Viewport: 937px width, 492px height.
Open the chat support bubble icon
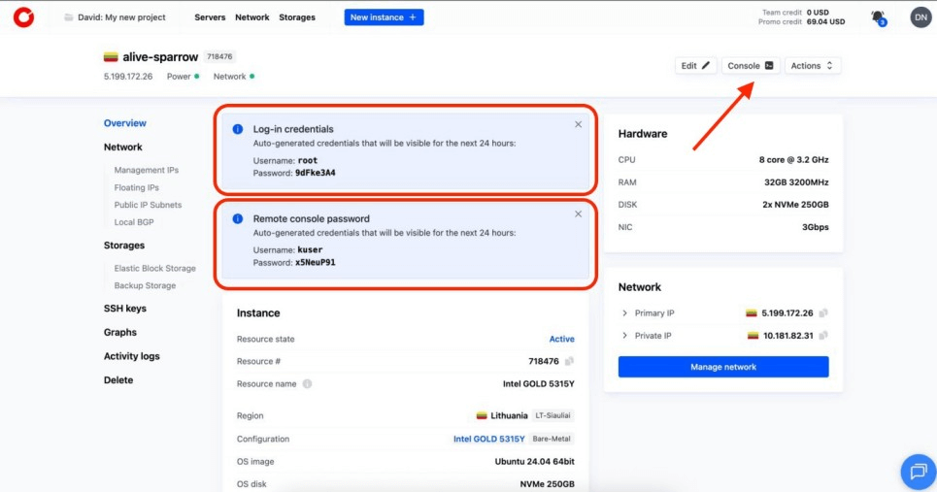click(x=917, y=472)
